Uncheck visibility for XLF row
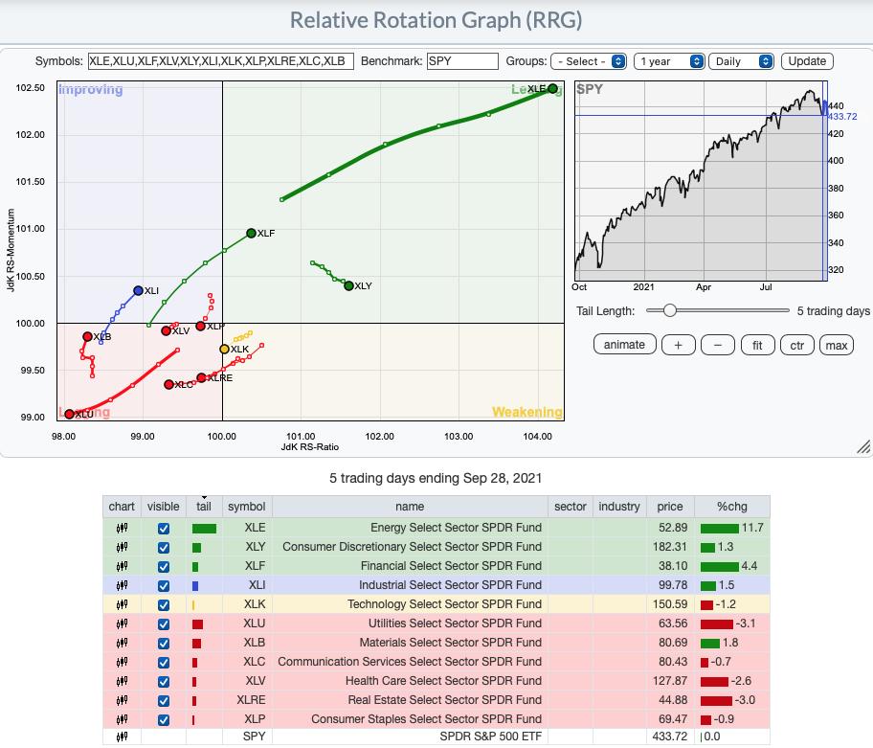Viewport: 873px width, 748px height. click(x=163, y=566)
